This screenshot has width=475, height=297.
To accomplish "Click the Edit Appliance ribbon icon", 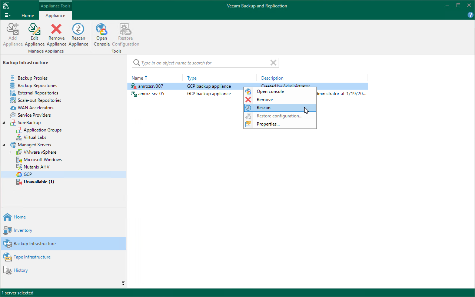I will pos(34,29).
